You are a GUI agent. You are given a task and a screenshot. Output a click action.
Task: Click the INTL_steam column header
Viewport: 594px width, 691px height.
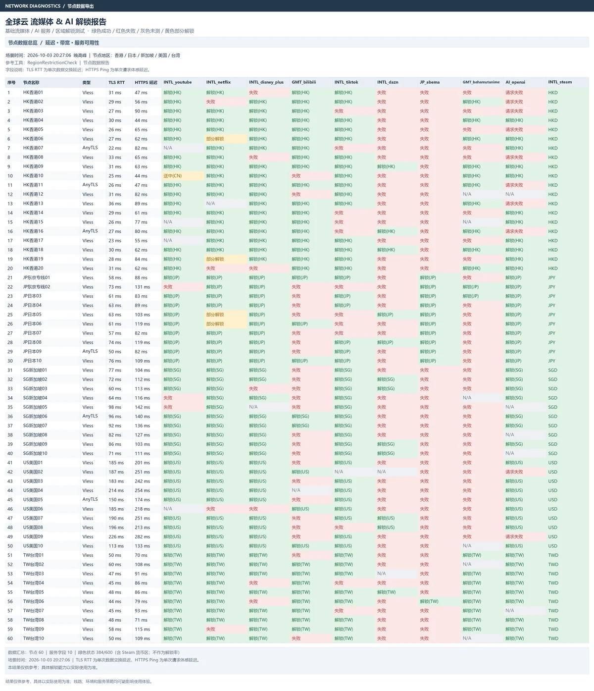click(559, 82)
